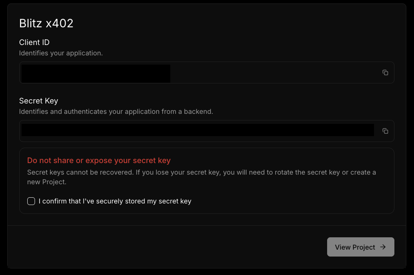Click the arrow icon on View Project
This screenshot has height=275, width=414.
[x=383, y=247]
